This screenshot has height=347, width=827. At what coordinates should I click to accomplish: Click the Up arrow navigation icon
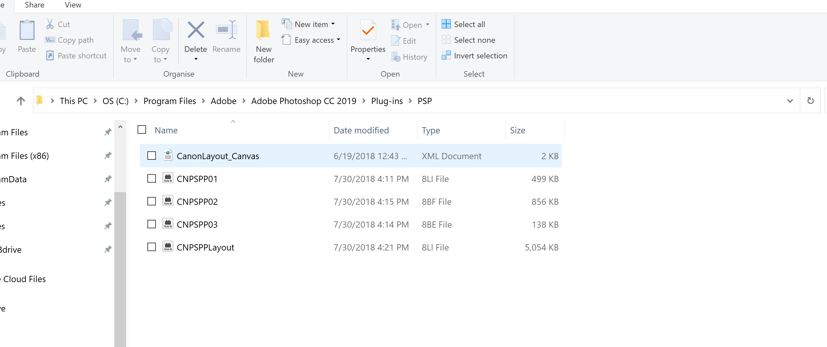coord(21,101)
